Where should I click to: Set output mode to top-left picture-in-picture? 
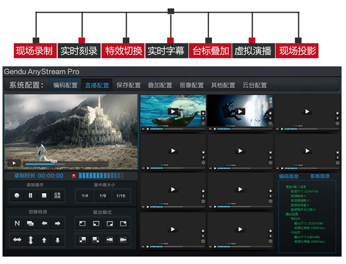click(x=82, y=223)
